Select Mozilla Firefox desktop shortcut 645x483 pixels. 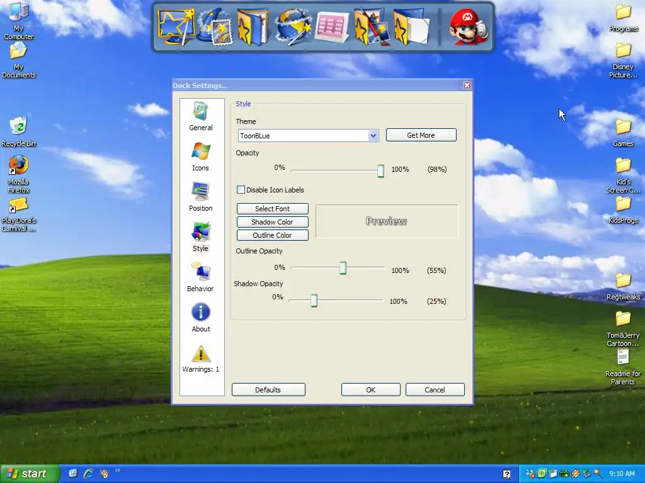[x=18, y=174]
